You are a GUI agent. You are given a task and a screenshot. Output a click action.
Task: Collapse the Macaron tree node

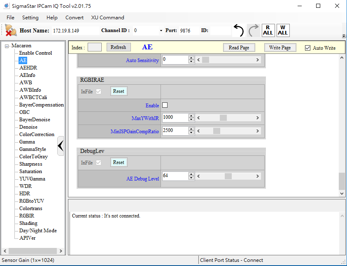pos(7,46)
